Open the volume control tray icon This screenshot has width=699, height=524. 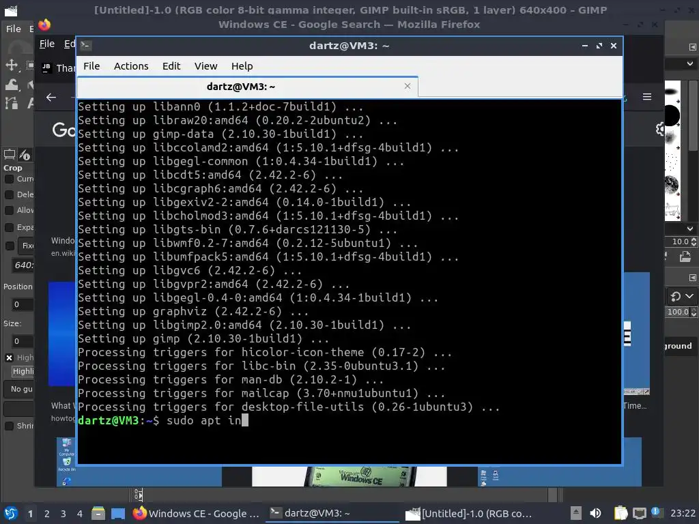pyautogui.click(x=595, y=513)
